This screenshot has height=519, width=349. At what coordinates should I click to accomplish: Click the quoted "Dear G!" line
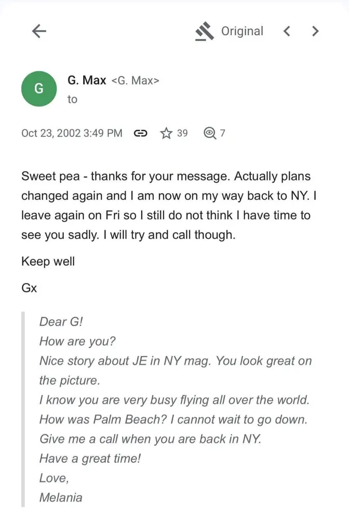pos(61,321)
